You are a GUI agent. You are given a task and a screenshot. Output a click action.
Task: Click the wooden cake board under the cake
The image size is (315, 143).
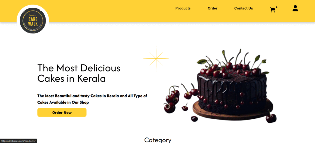(233, 113)
